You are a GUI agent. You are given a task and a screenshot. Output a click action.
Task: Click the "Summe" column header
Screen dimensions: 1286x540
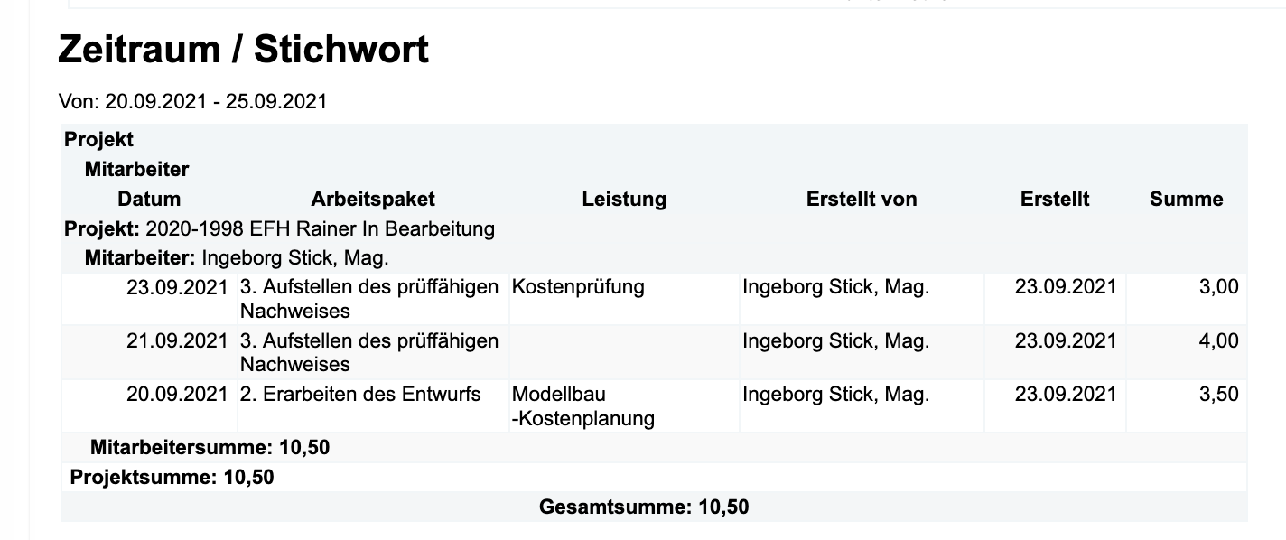coord(1186,199)
